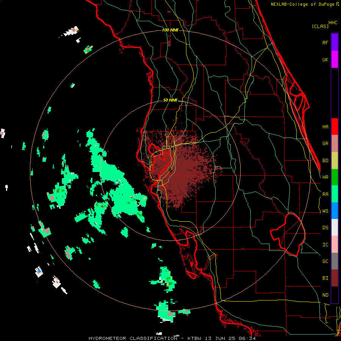Click the BD yellow-olive legend swatch
Image resolution: width=341 pixels, height=341 pixels.
pyautogui.click(x=335, y=161)
